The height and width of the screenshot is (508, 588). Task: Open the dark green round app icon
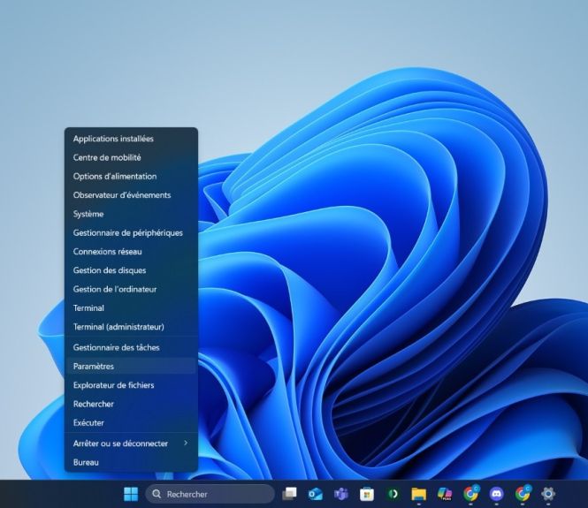(393, 494)
